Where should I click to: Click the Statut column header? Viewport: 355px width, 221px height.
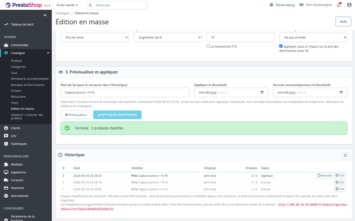265,168
